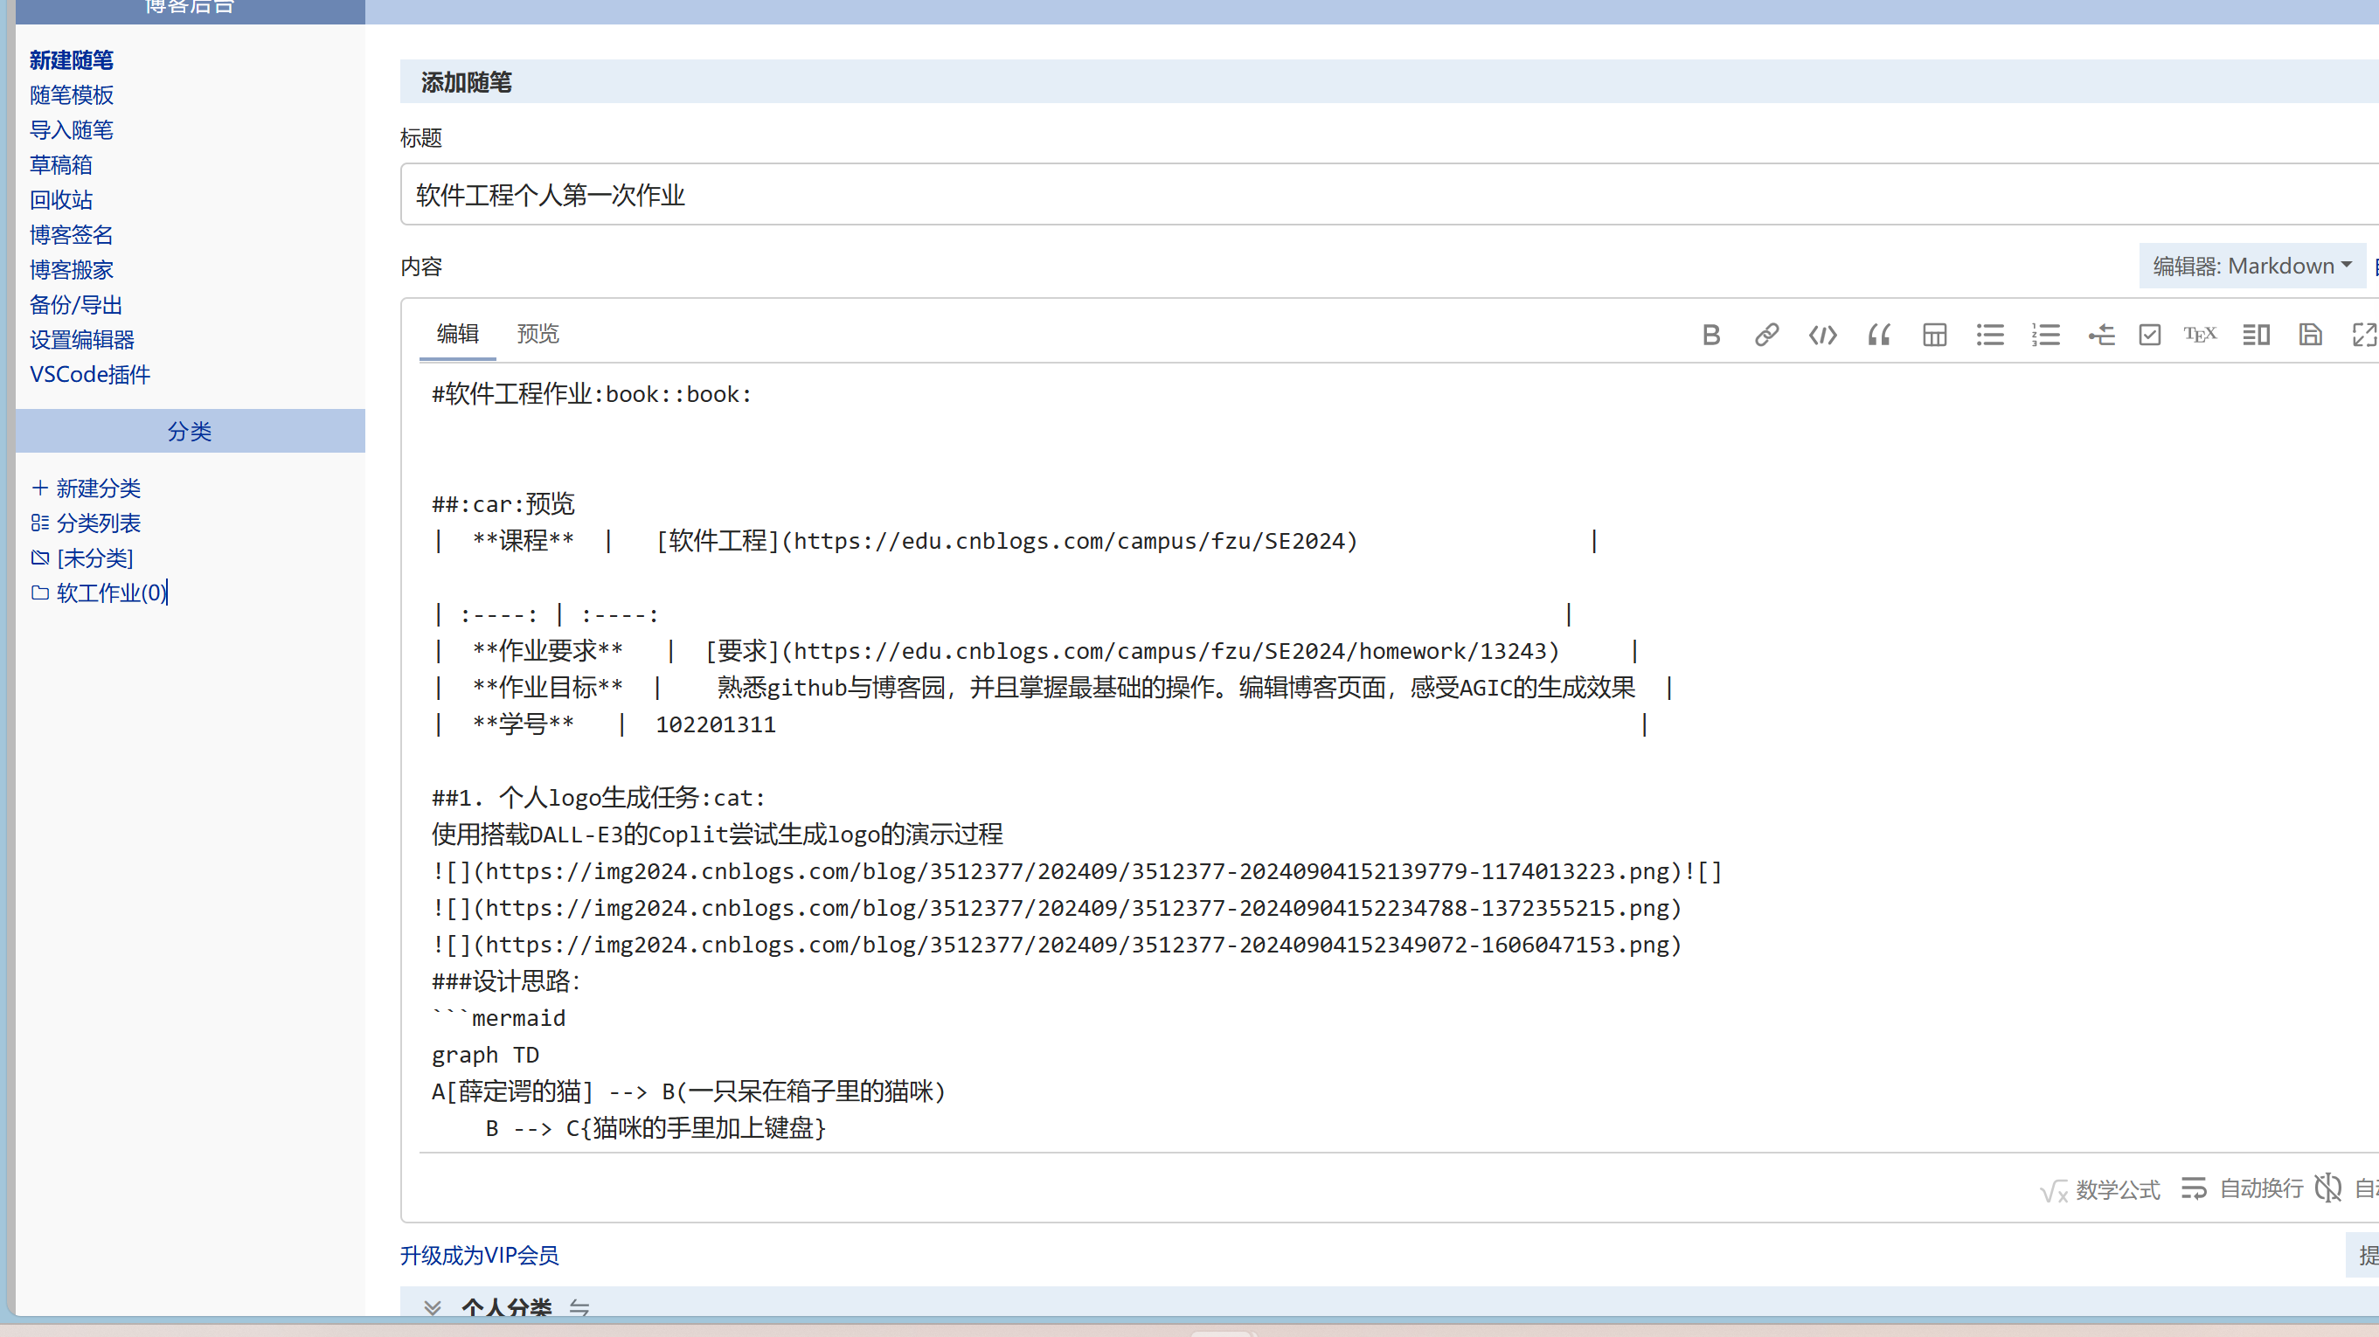Save the draft with the floppy disk icon

(x=2310, y=334)
